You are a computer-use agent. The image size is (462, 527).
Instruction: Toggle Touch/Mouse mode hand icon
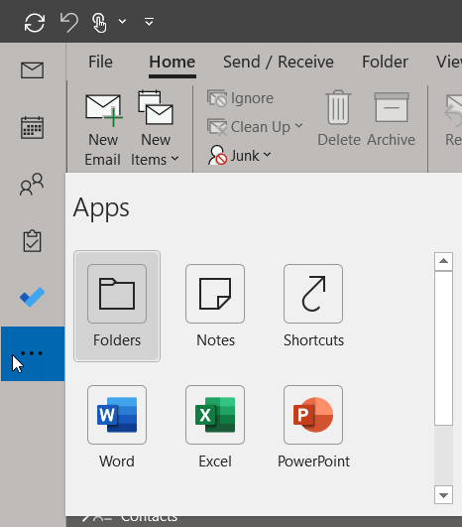pyautogui.click(x=99, y=23)
